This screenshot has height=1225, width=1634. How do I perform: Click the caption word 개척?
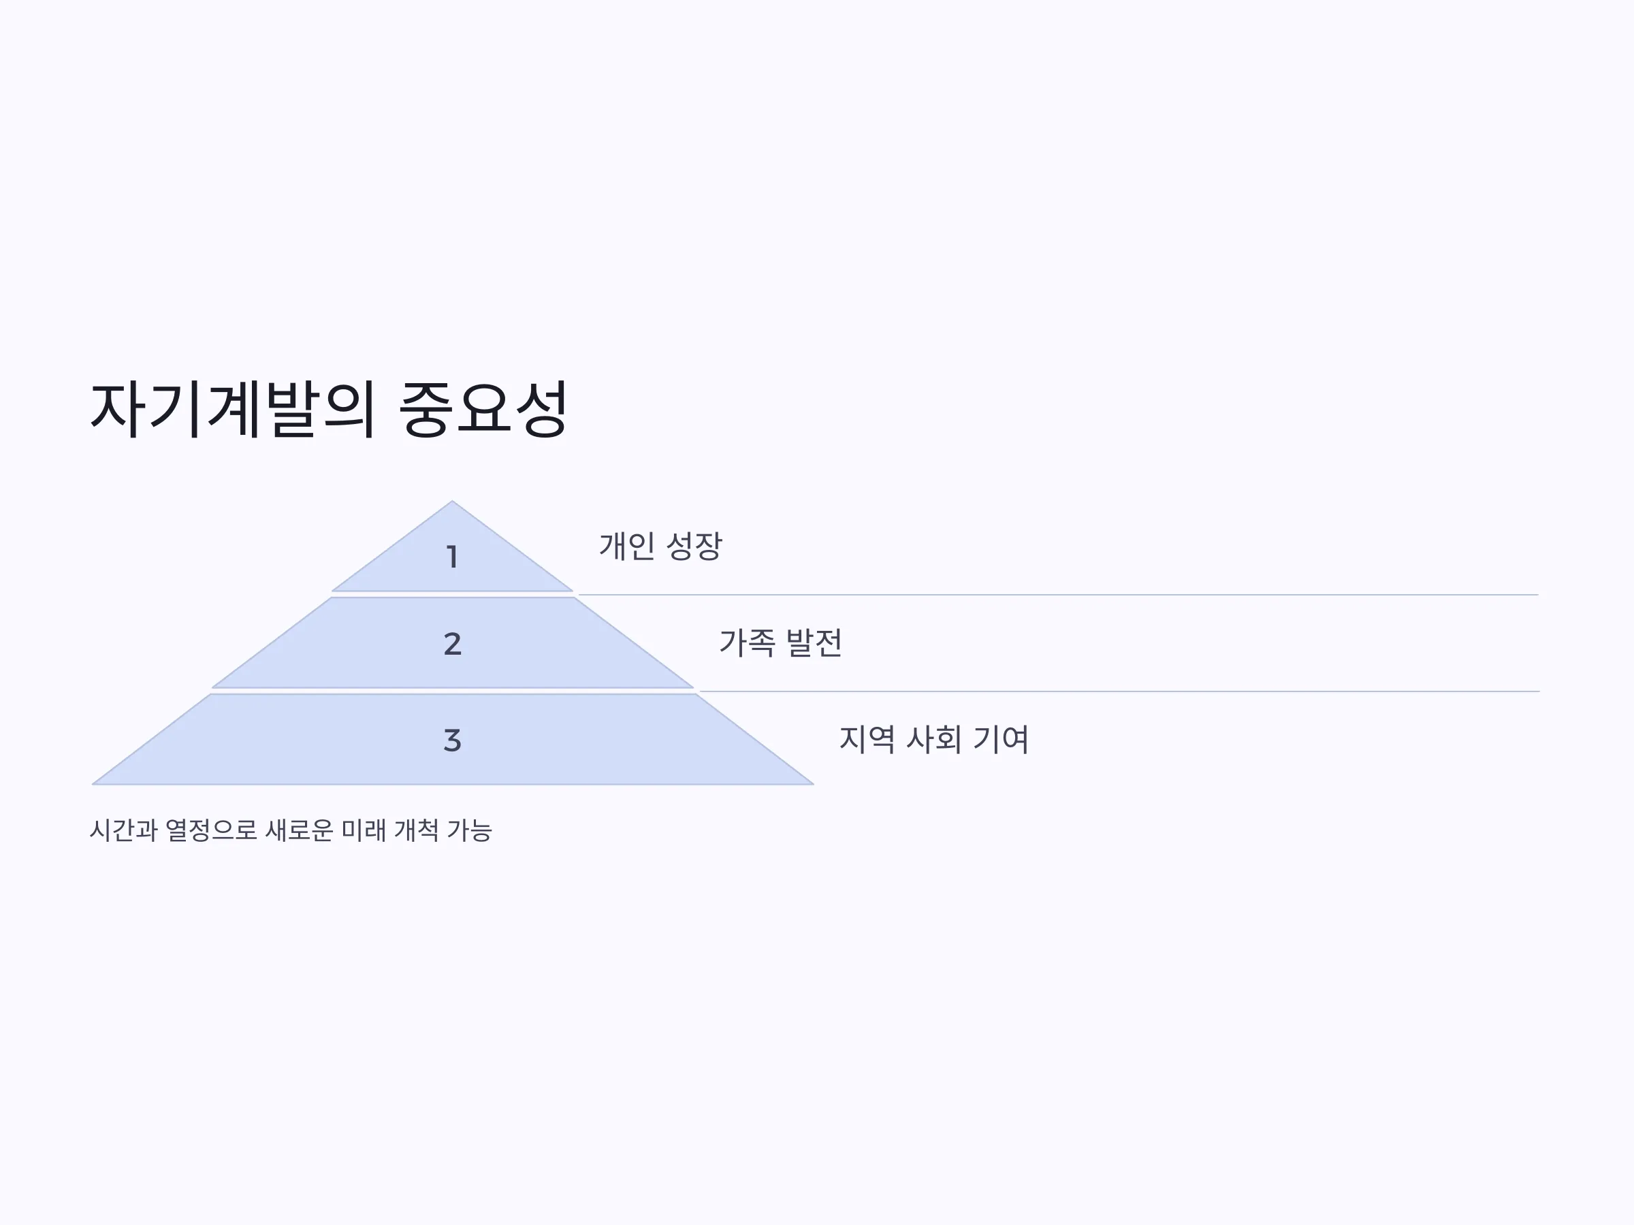click(417, 831)
